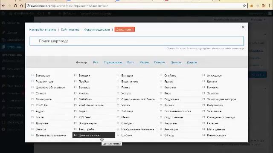Select the Данные пользователя shortcode
This screenshot has width=273, height=153.
coord(51,135)
